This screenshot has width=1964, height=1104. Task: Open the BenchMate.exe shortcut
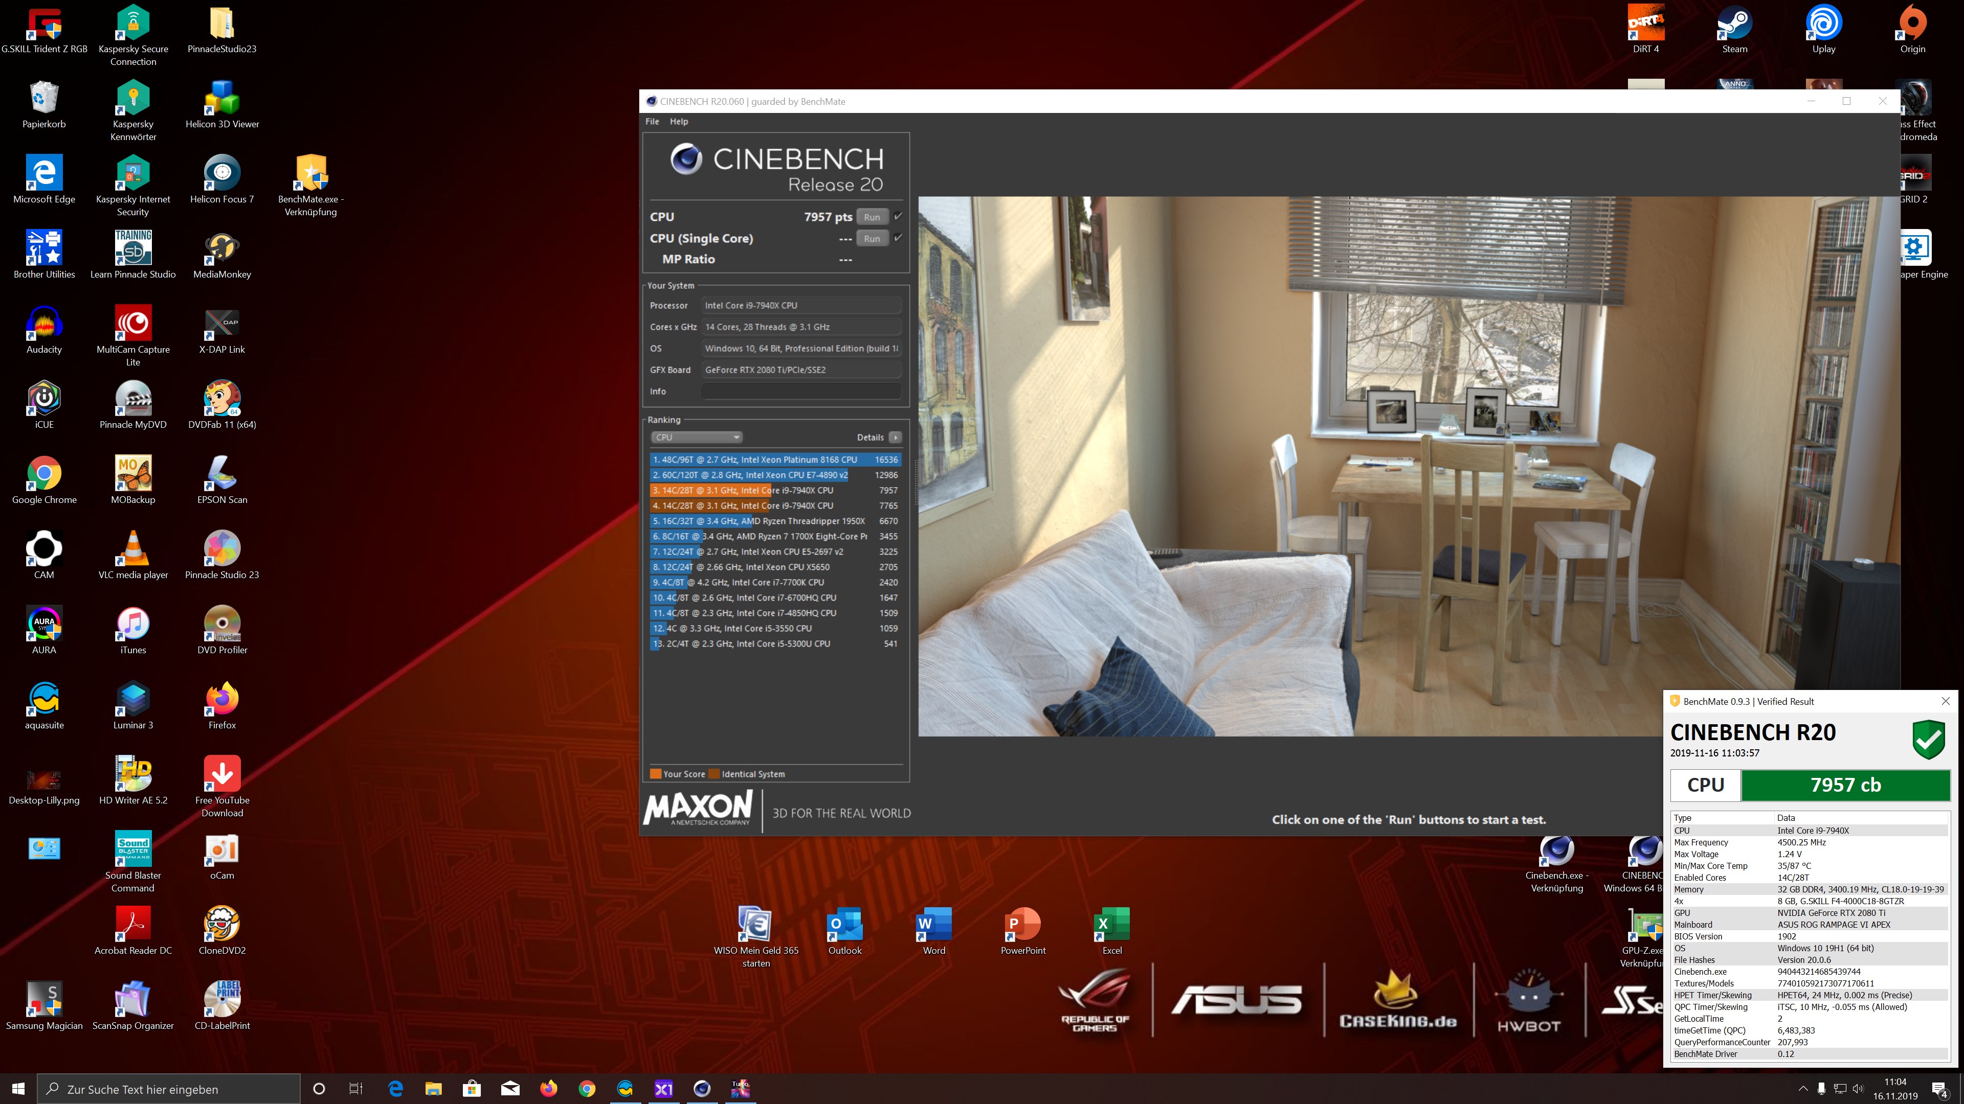coord(311,186)
